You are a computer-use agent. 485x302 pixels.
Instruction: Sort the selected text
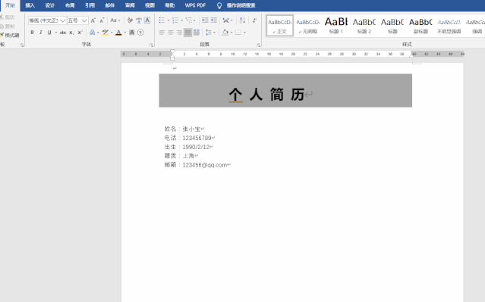coord(243,20)
